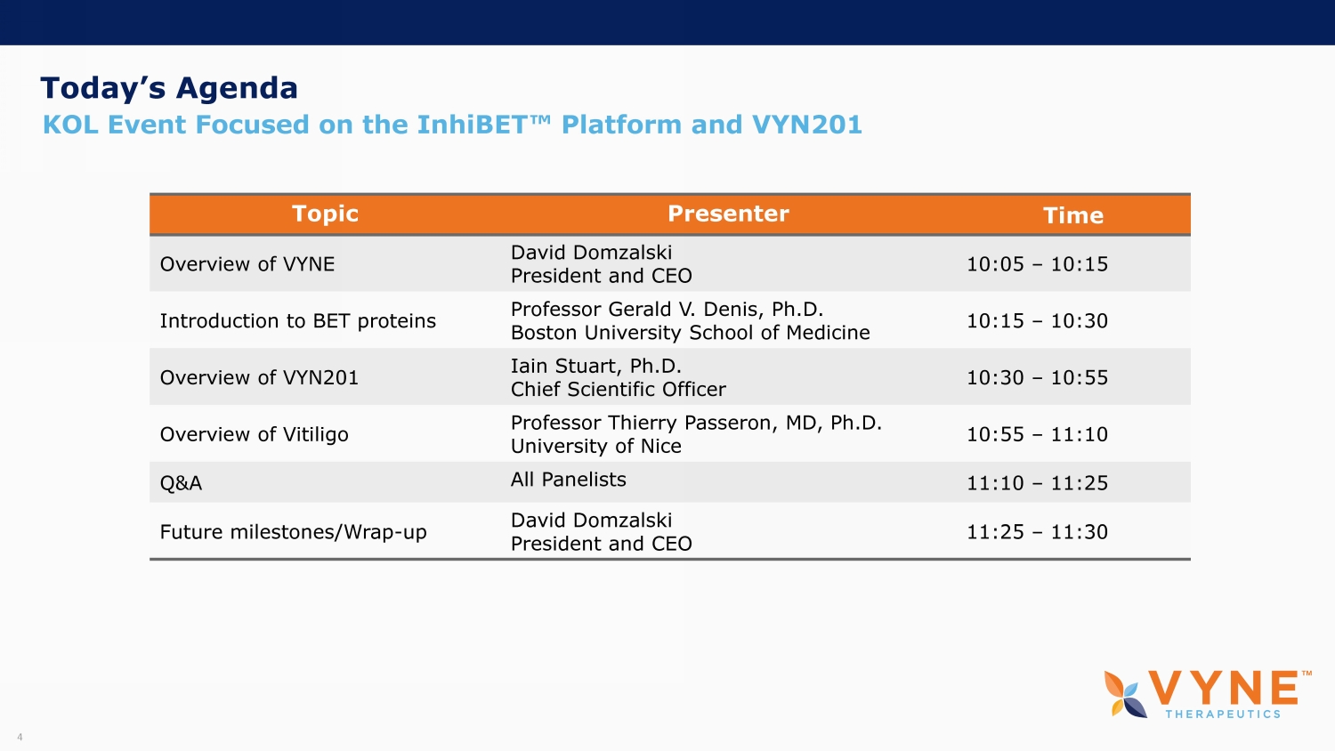The height and width of the screenshot is (751, 1335).
Task: Click the Time column header
Action: click(x=1072, y=215)
